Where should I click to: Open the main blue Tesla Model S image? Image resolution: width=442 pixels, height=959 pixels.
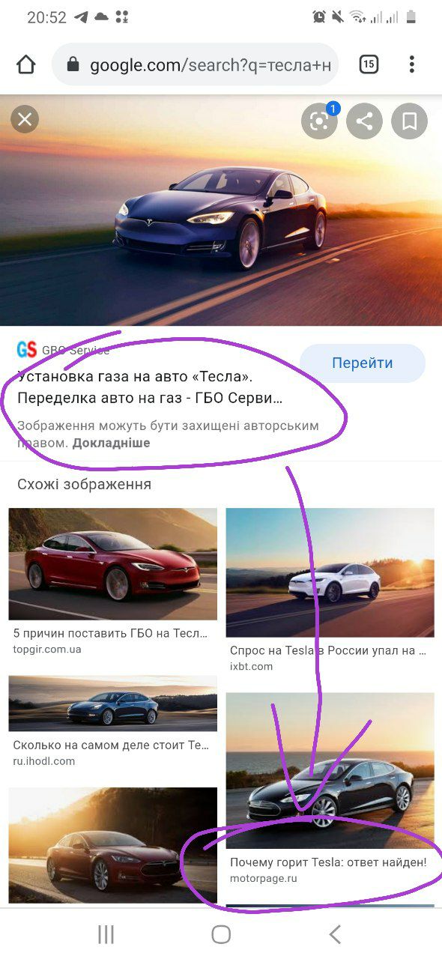(221, 211)
